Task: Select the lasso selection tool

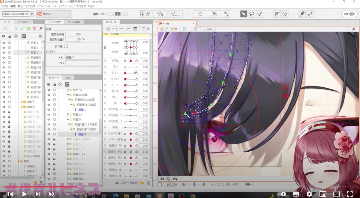Action: click(x=251, y=14)
